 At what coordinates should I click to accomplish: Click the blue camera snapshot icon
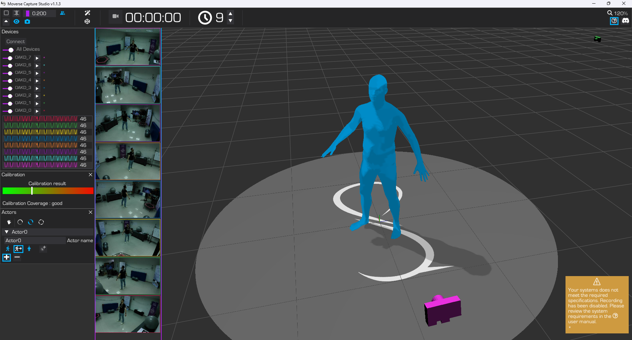[27, 21]
